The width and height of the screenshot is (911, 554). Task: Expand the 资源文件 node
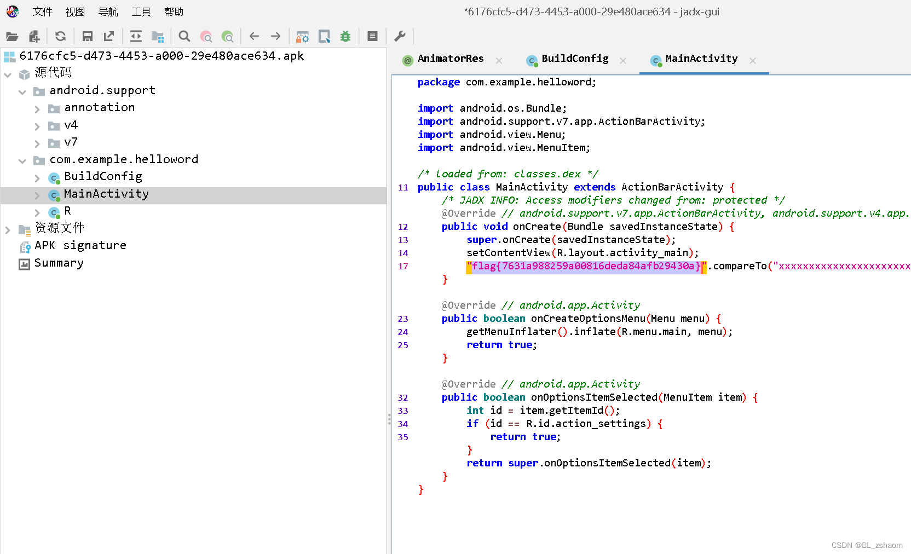pos(8,230)
